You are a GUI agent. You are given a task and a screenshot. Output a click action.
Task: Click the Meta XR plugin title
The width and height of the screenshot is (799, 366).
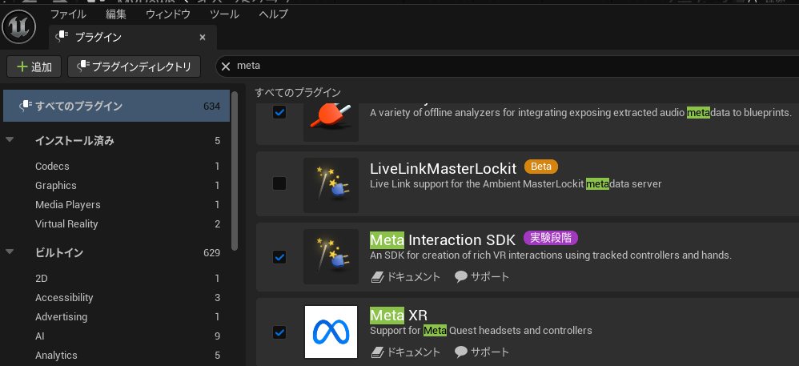pos(399,315)
